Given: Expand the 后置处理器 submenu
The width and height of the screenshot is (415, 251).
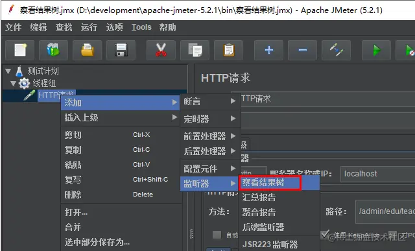Looking at the screenshot, I should [x=210, y=151].
